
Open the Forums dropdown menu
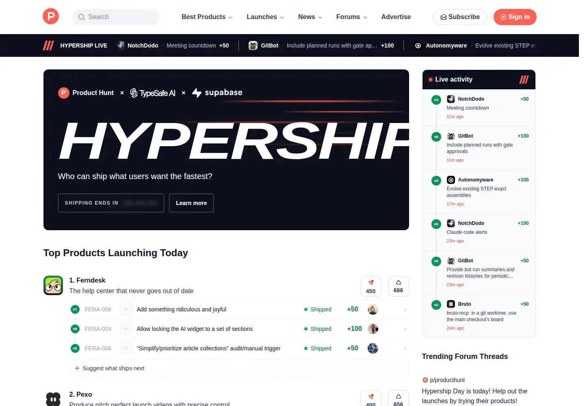351,17
